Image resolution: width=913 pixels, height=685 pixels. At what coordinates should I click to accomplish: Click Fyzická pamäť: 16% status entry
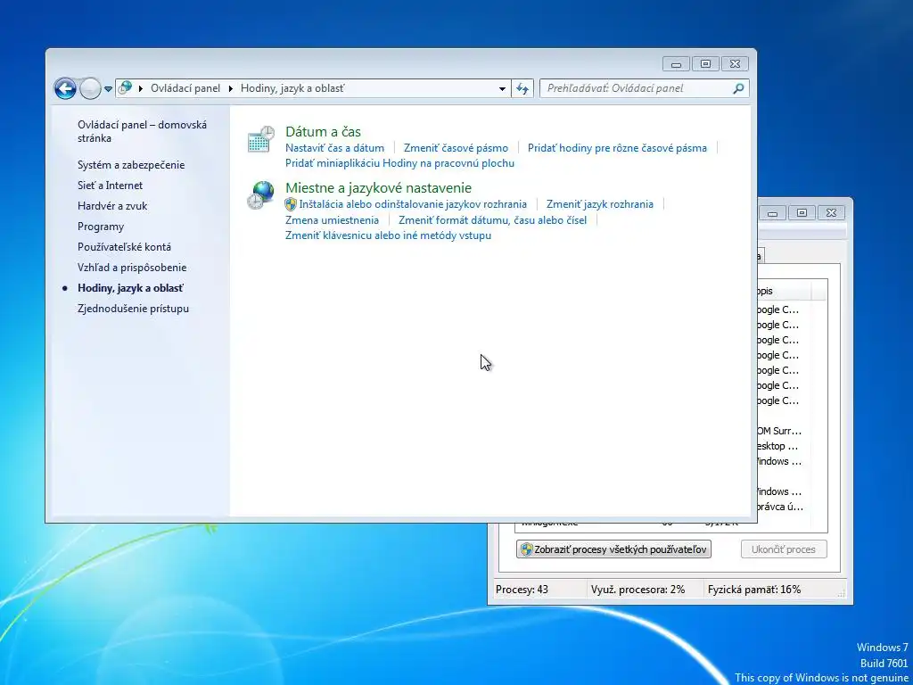point(754,590)
